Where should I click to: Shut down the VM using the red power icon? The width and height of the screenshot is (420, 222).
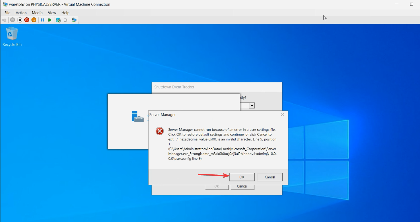27,20
